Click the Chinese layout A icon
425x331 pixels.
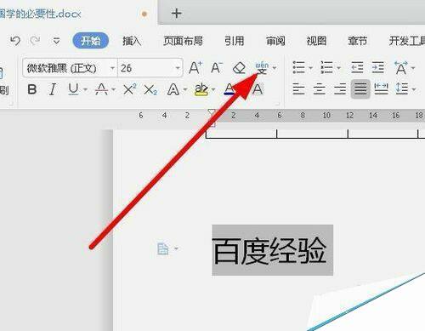point(401,68)
